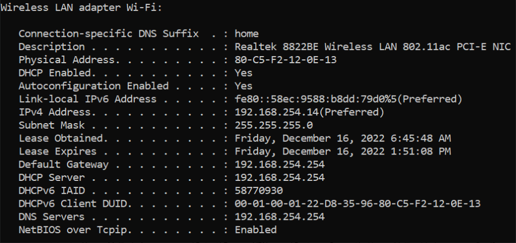Click the Autoconfiguration Enabled Yes value
516x243 pixels.
[x=244, y=86]
